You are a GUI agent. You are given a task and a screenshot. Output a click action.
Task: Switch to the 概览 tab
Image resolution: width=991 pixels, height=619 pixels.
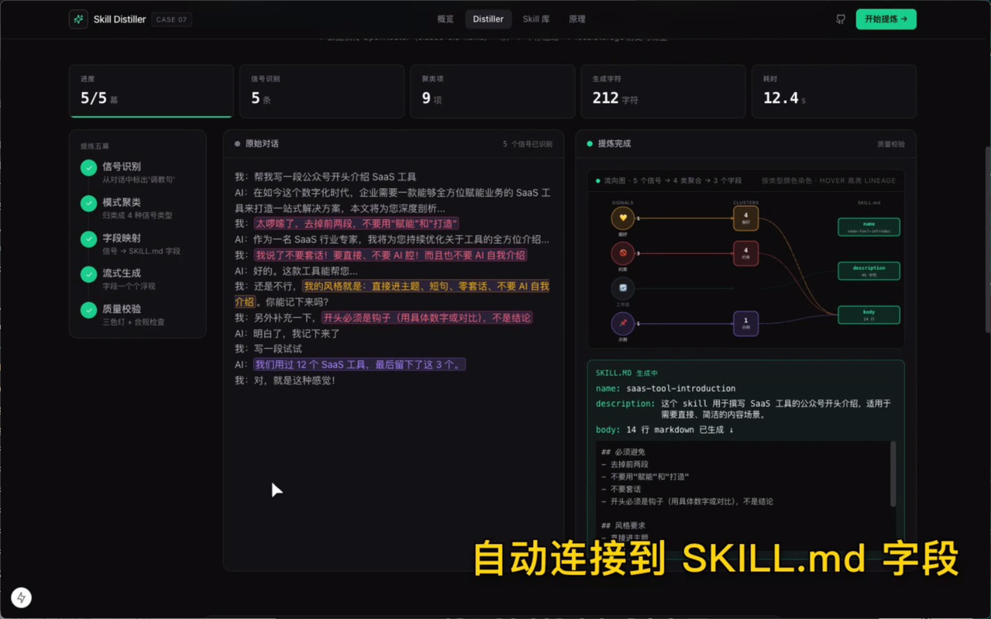[445, 19]
